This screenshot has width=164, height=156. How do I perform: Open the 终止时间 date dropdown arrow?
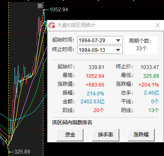118,50
